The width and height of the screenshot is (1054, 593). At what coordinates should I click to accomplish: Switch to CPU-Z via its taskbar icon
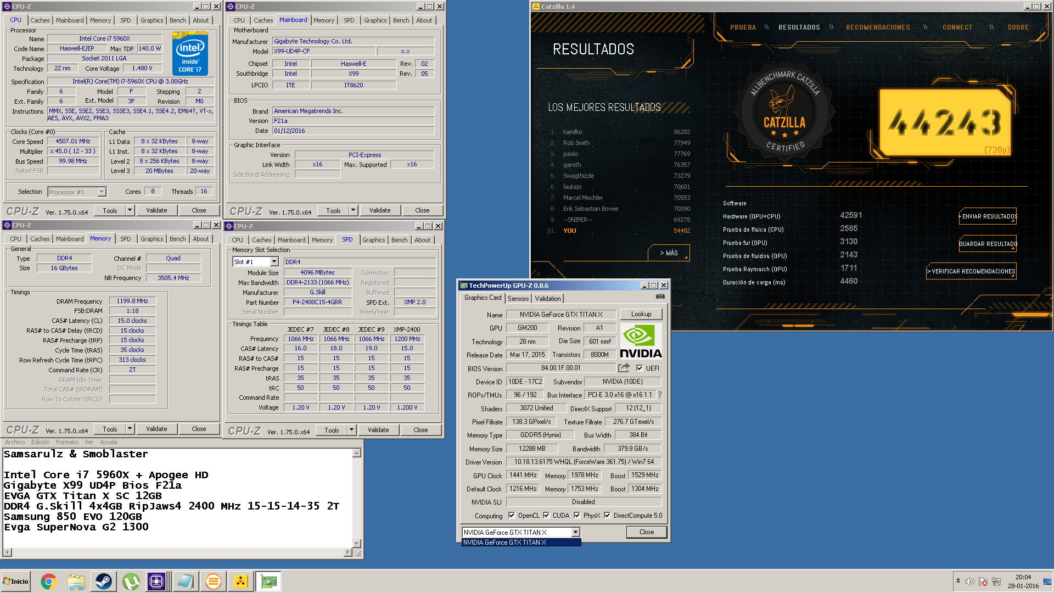156,581
